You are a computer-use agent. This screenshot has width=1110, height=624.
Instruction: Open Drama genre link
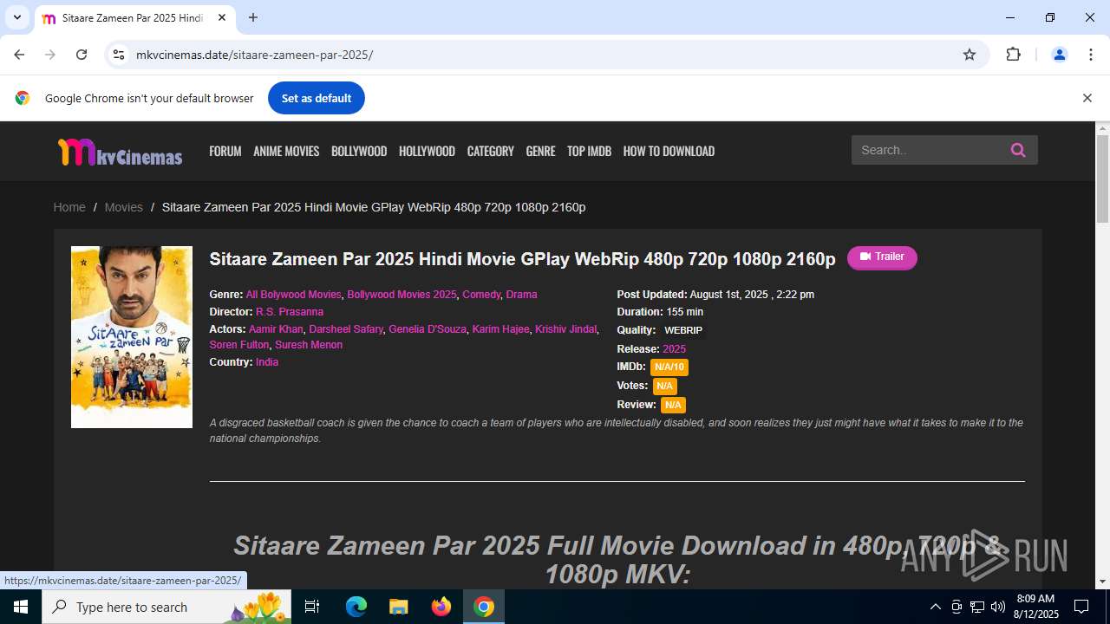(521, 295)
